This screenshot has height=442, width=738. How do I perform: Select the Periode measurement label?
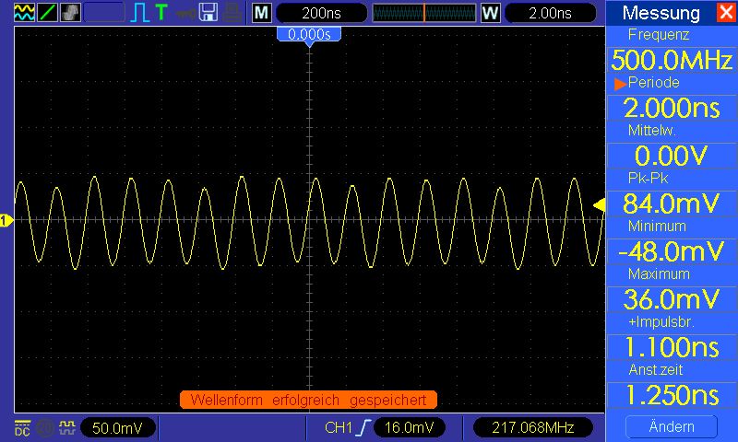click(x=654, y=82)
